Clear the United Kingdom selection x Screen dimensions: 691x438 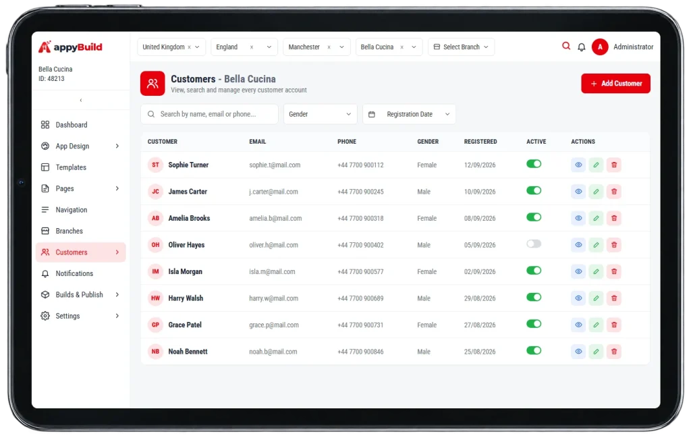click(x=189, y=47)
